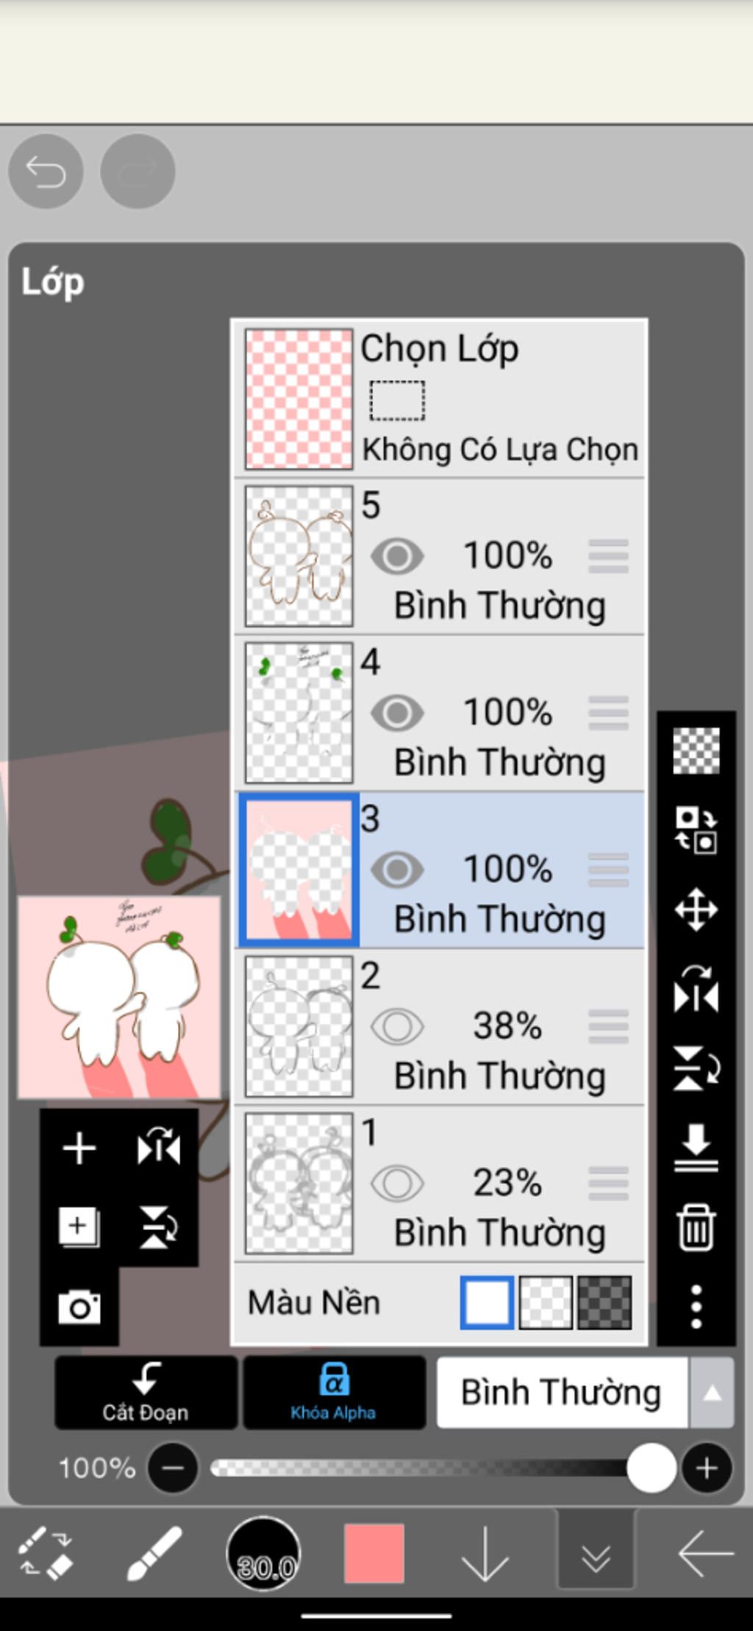
Task: Add a new layer with plus icon
Action: coord(79,1148)
